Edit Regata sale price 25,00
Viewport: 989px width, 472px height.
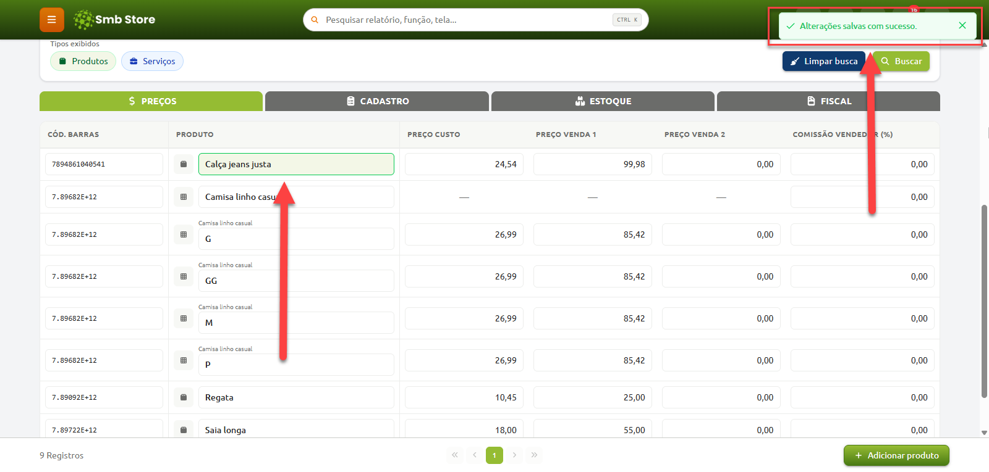click(x=593, y=397)
